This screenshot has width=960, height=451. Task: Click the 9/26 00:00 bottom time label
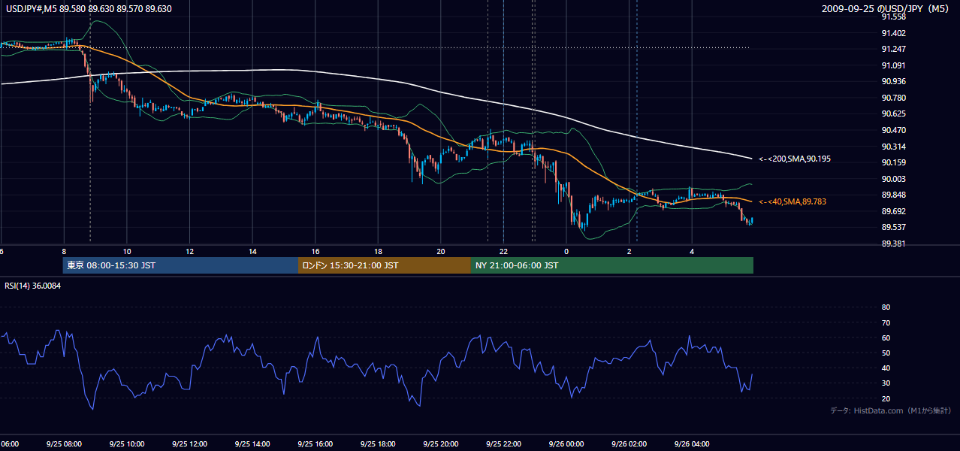click(x=566, y=444)
